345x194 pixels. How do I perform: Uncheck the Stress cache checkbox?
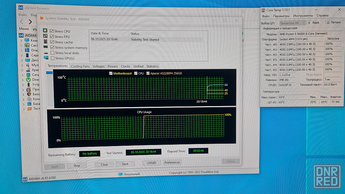coord(52,42)
